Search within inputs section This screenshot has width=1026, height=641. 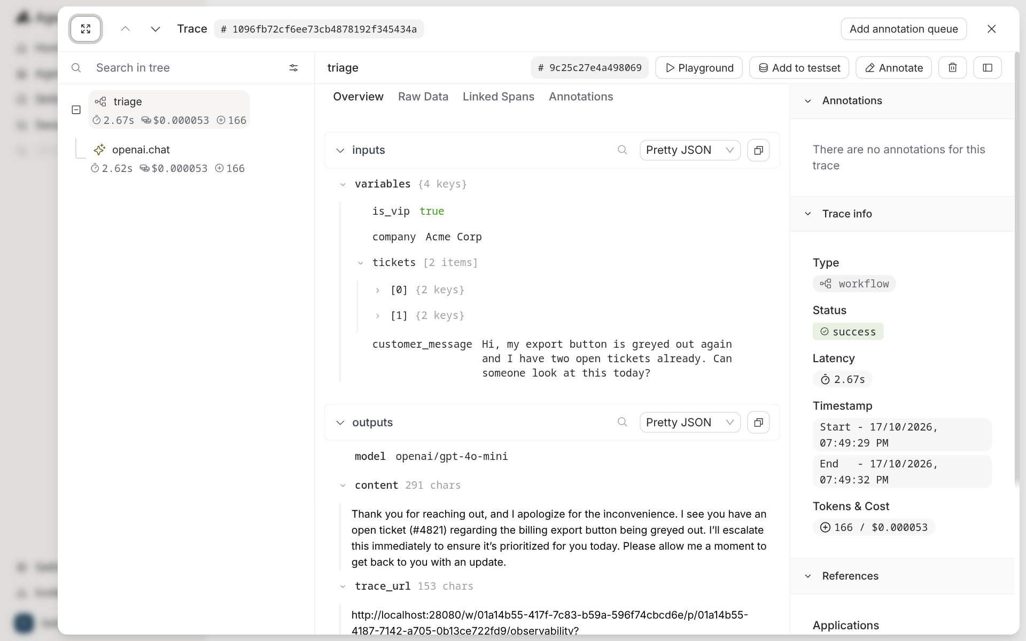pyautogui.click(x=622, y=150)
